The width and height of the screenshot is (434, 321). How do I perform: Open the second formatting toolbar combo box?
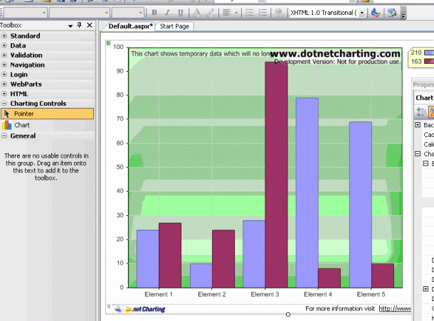(80, 13)
